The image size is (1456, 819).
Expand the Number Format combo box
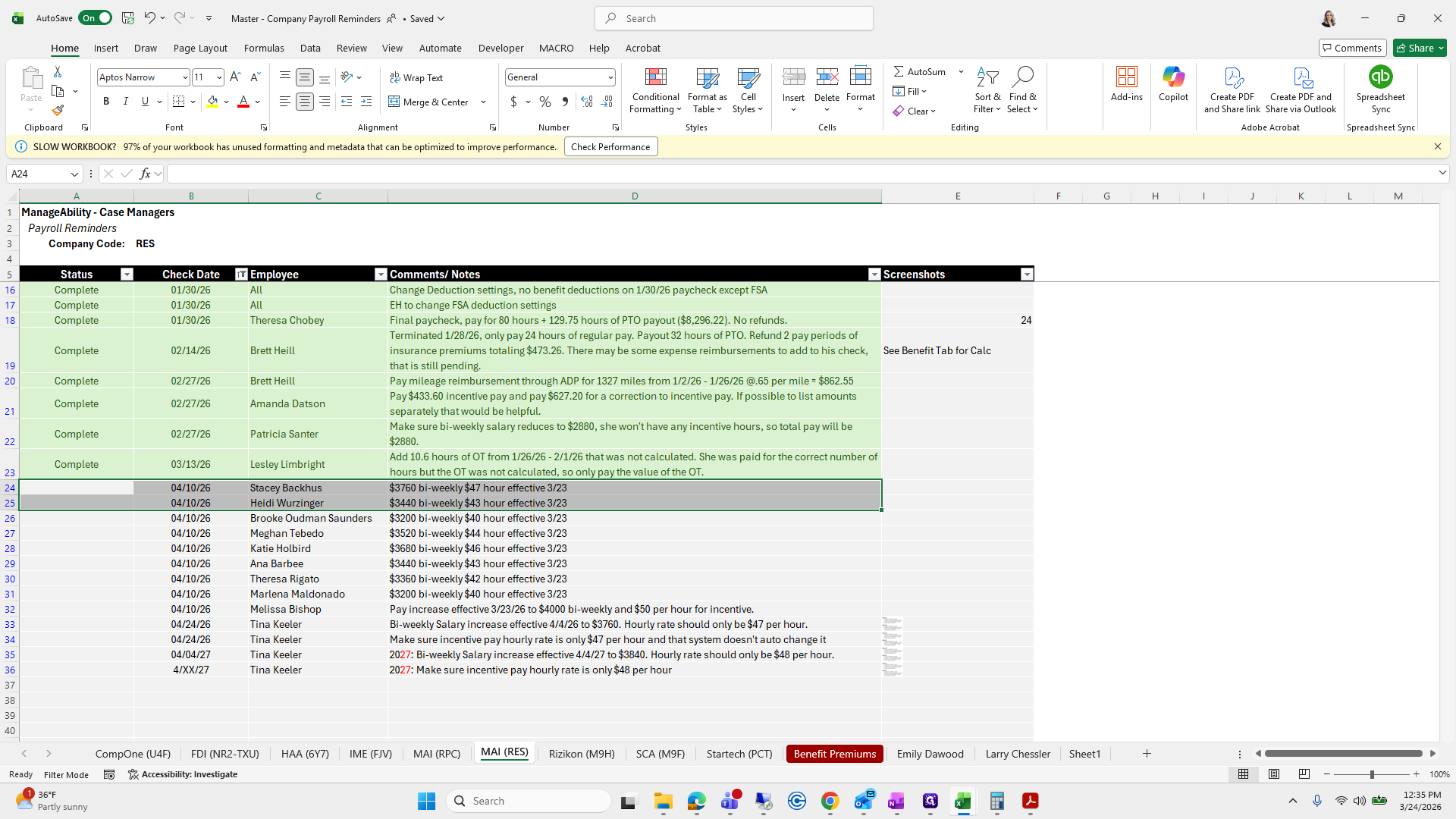[x=610, y=77]
